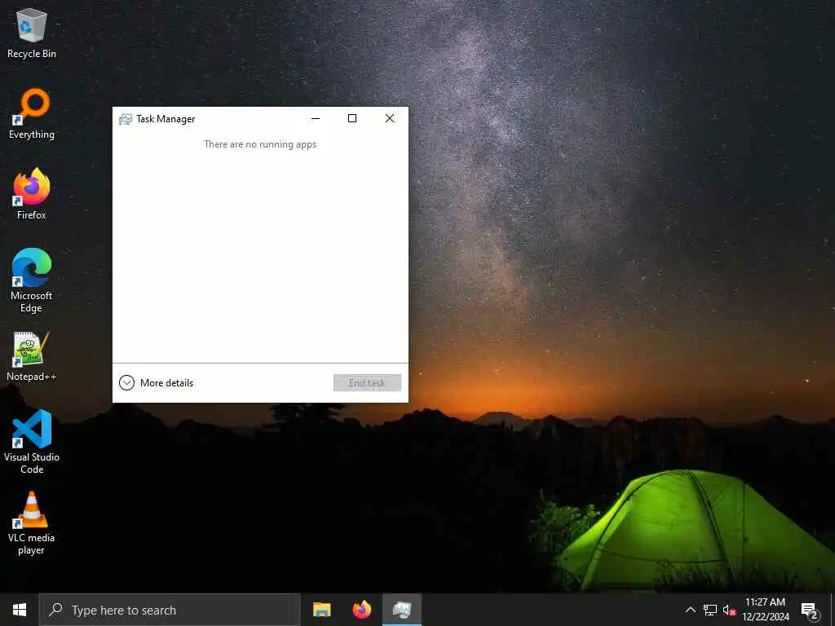The image size is (835, 626).
Task: Maximize the Task Manager window
Action: tap(352, 118)
